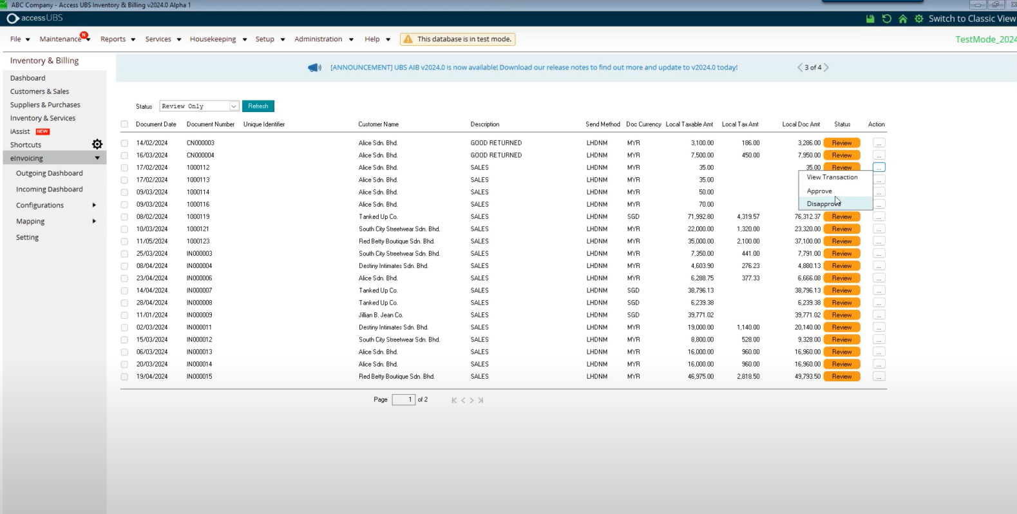This screenshot has width=1017, height=514.
Task: Open action menu for IN000003 row
Action: 879,254
